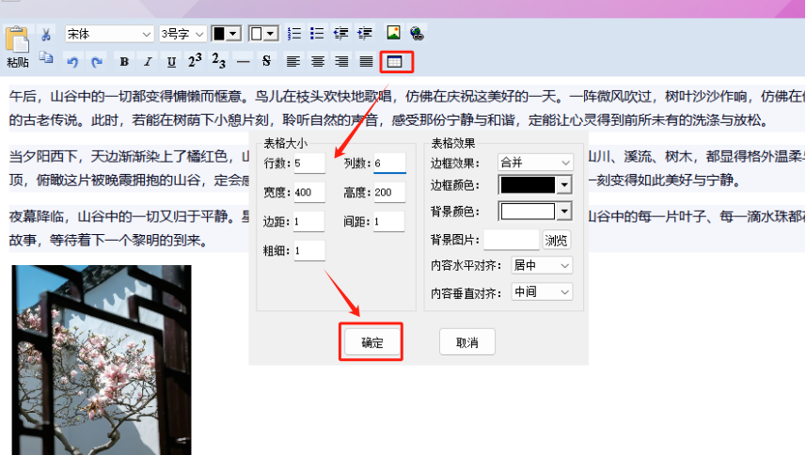
Task: Click the 背景图片 path field
Action: coord(512,240)
